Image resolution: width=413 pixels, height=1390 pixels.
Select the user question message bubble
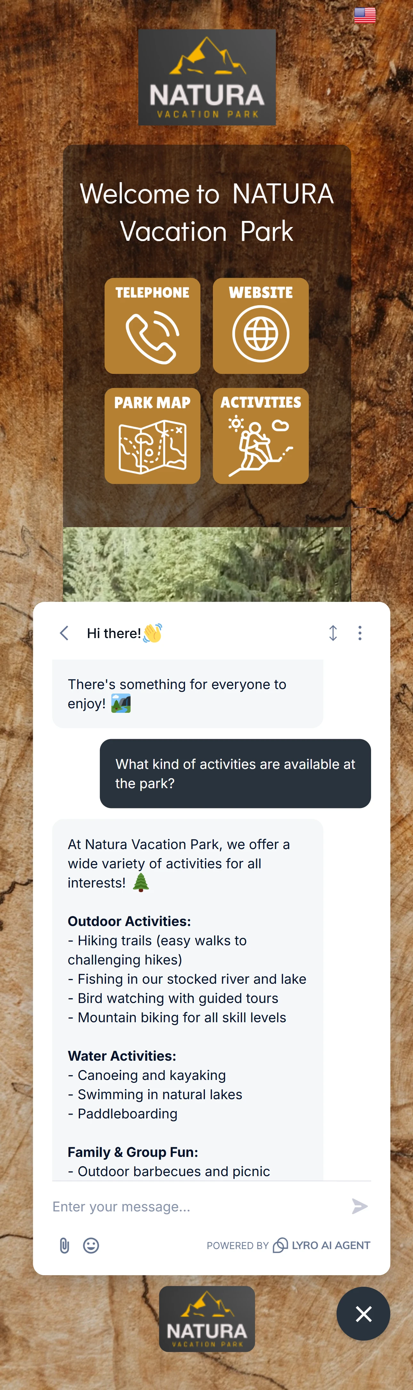click(235, 773)
